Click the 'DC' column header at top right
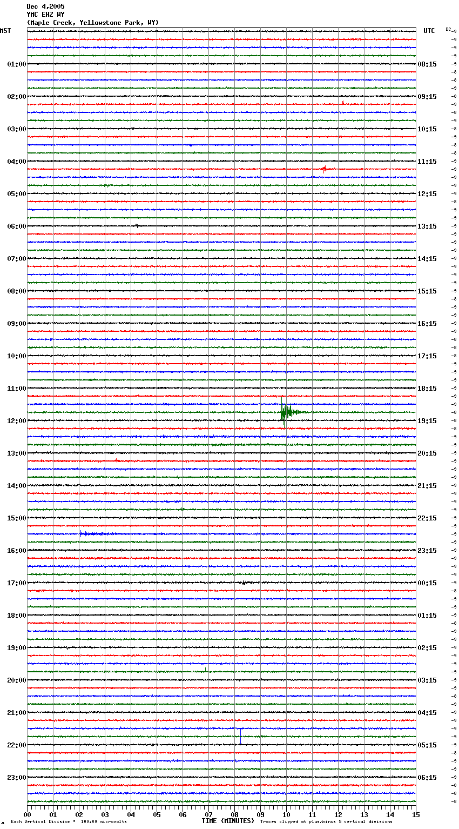The width and height of the screenshot is (459, 829). [449, 29]
